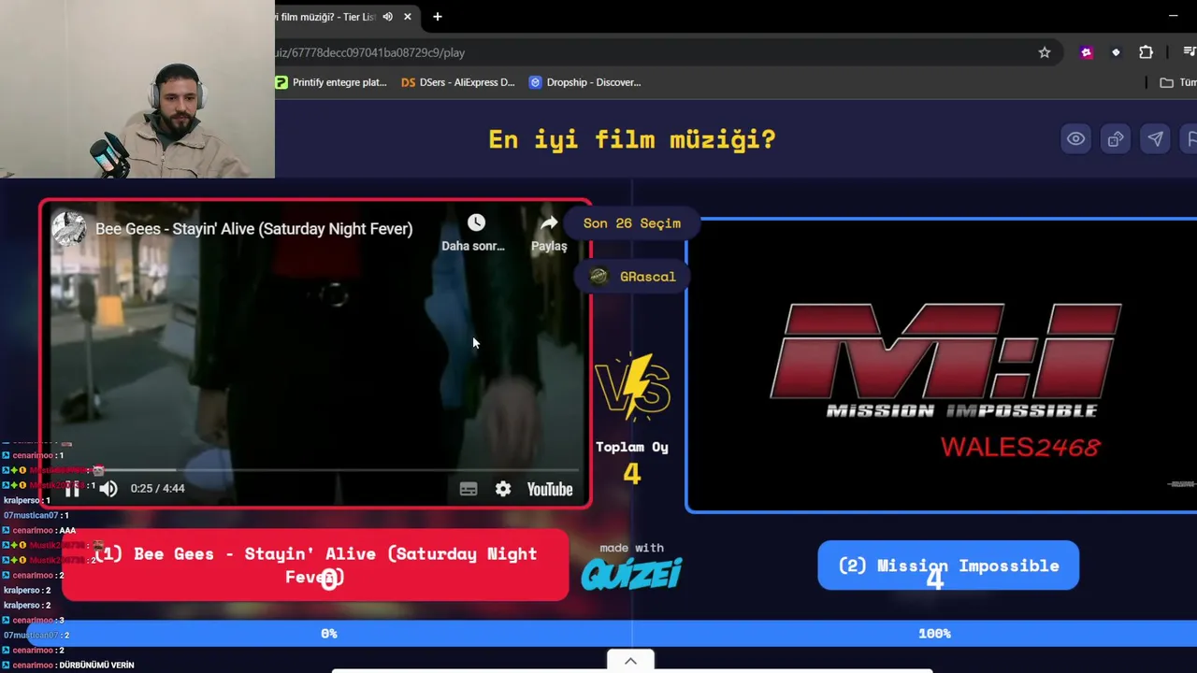The height and width of the screenshot is (673, 1197).
Task: Seek on the YouTube progress bar
Action: [x=314, y=470]
